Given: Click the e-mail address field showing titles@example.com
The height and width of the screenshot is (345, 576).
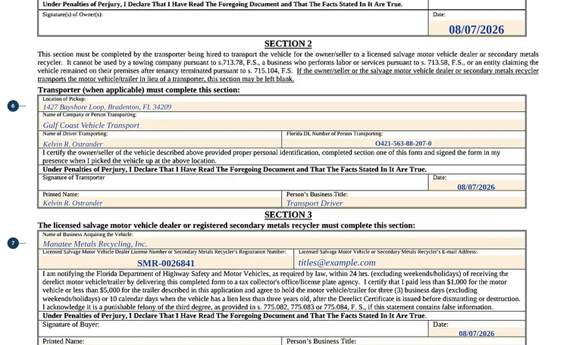Looking at the screenshot, I should click(x=410, y=262).
